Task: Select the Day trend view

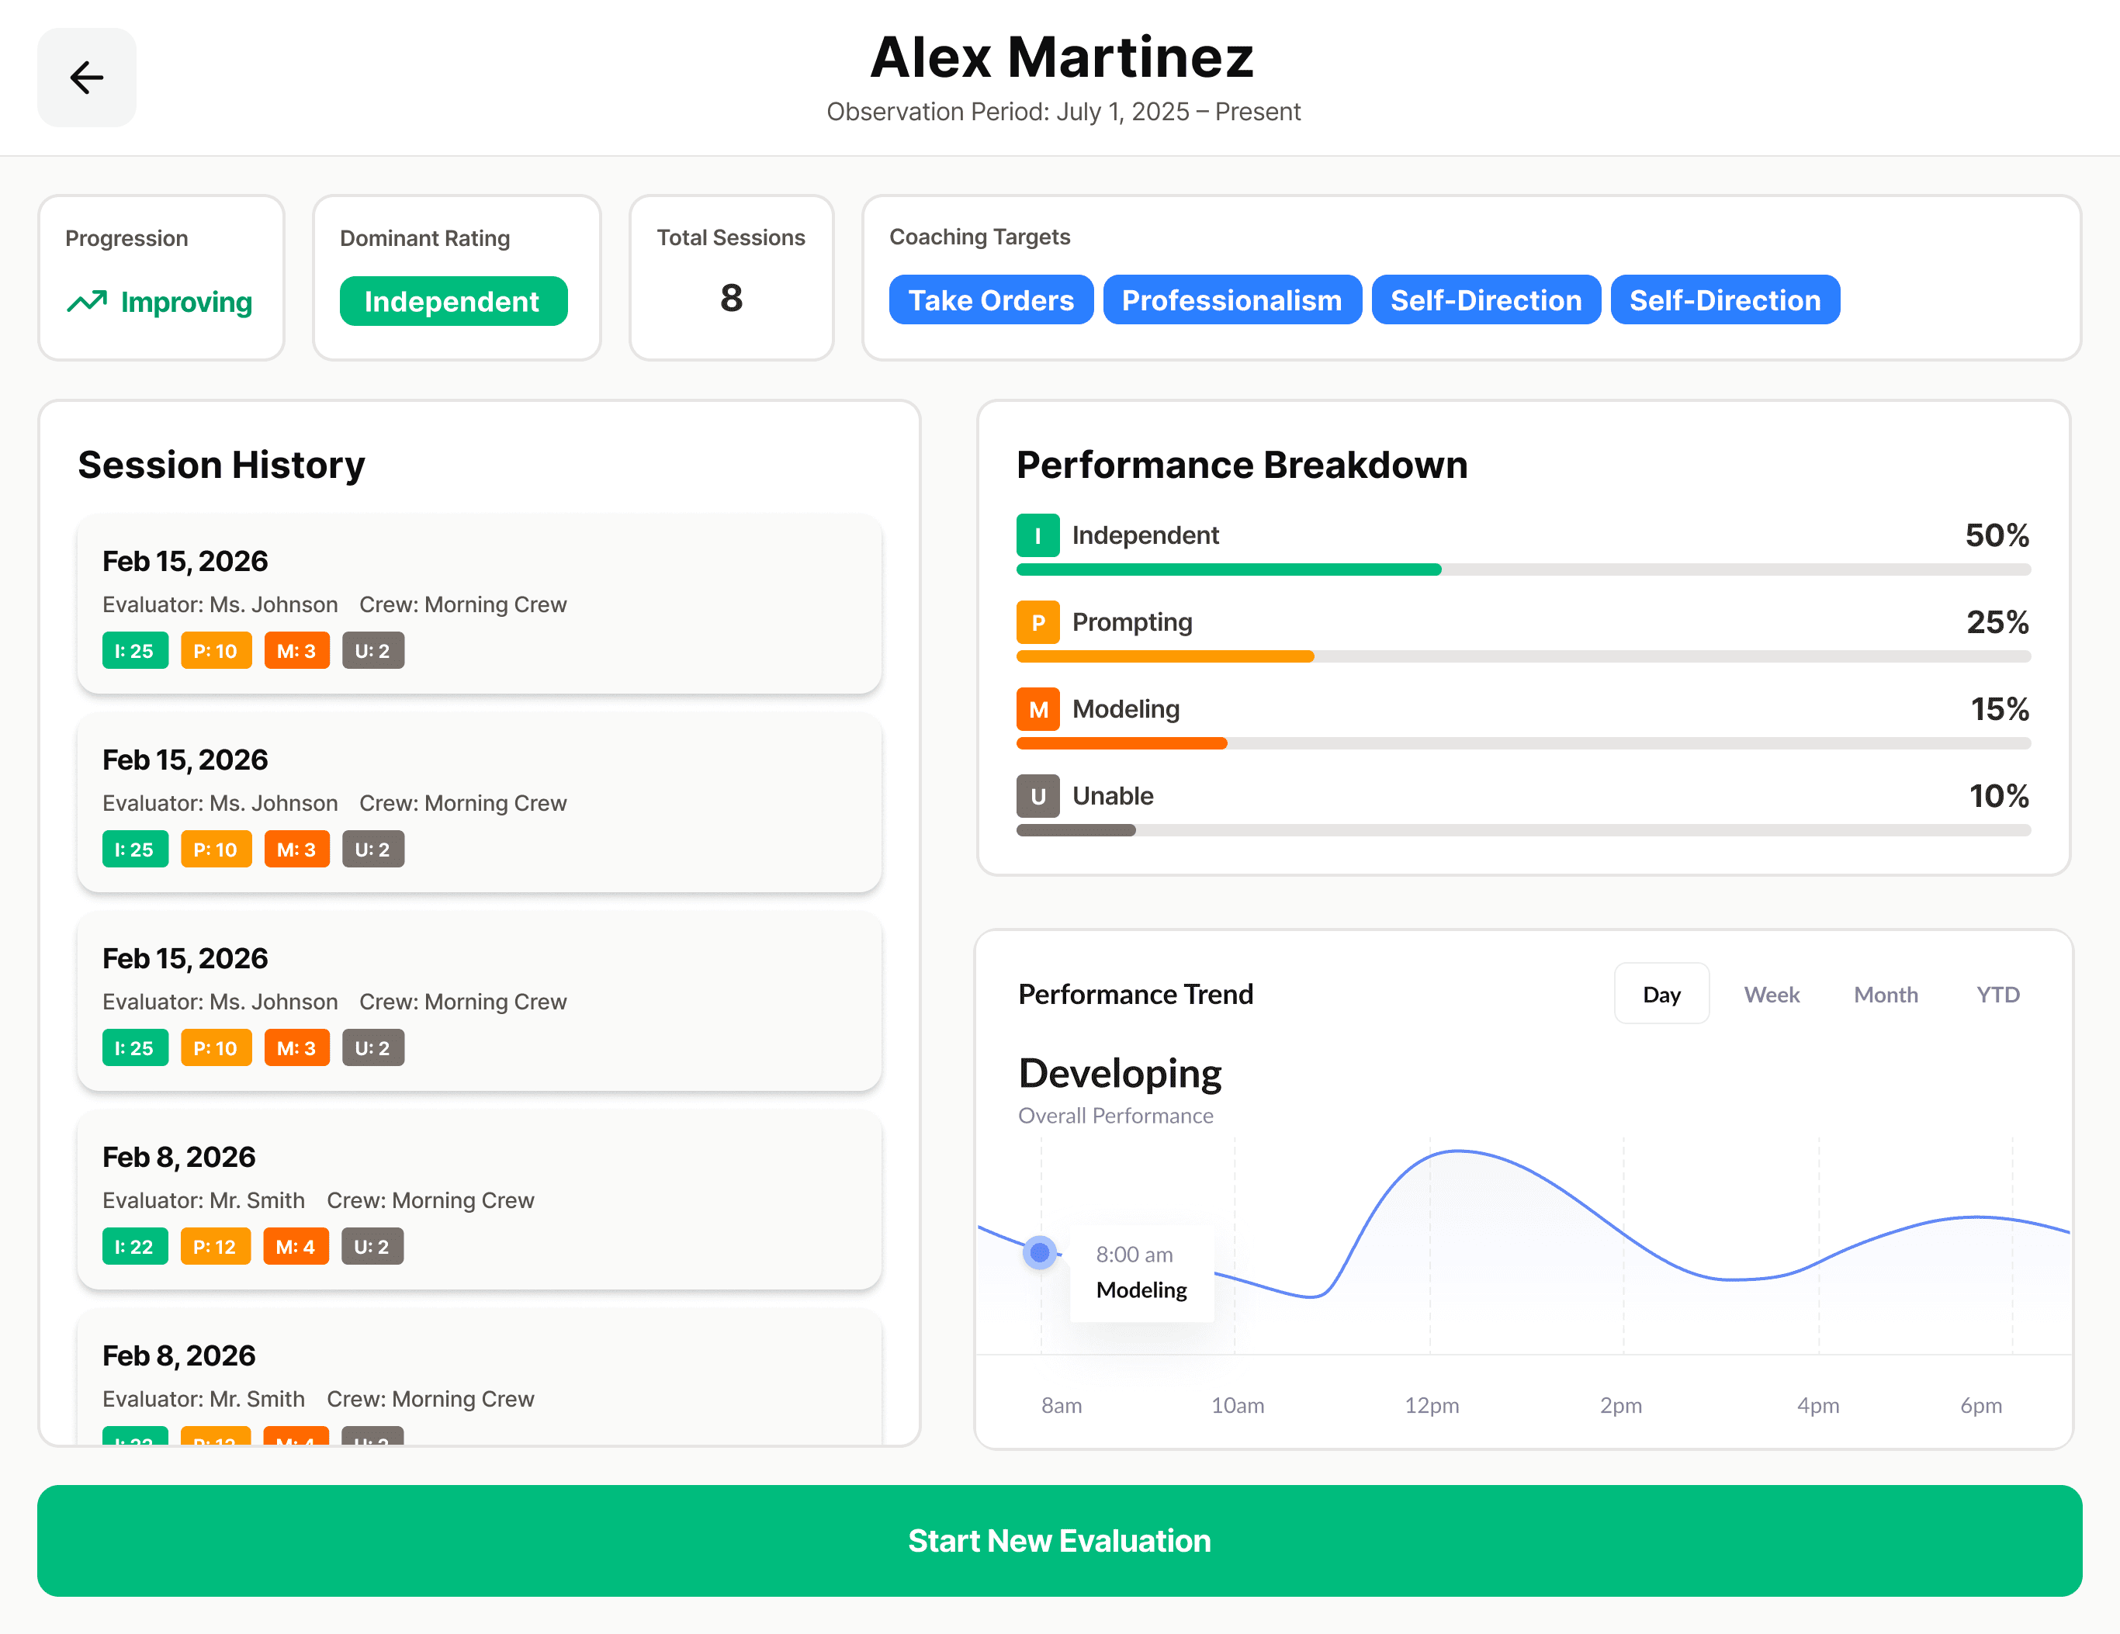Action: tap(1661, 995)
